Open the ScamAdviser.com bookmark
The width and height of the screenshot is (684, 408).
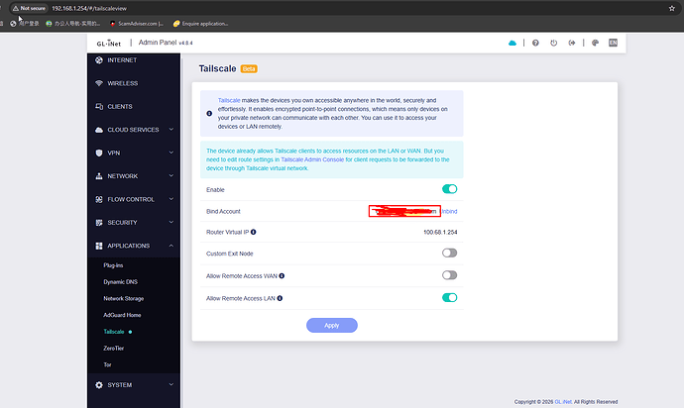coord(137,24)
